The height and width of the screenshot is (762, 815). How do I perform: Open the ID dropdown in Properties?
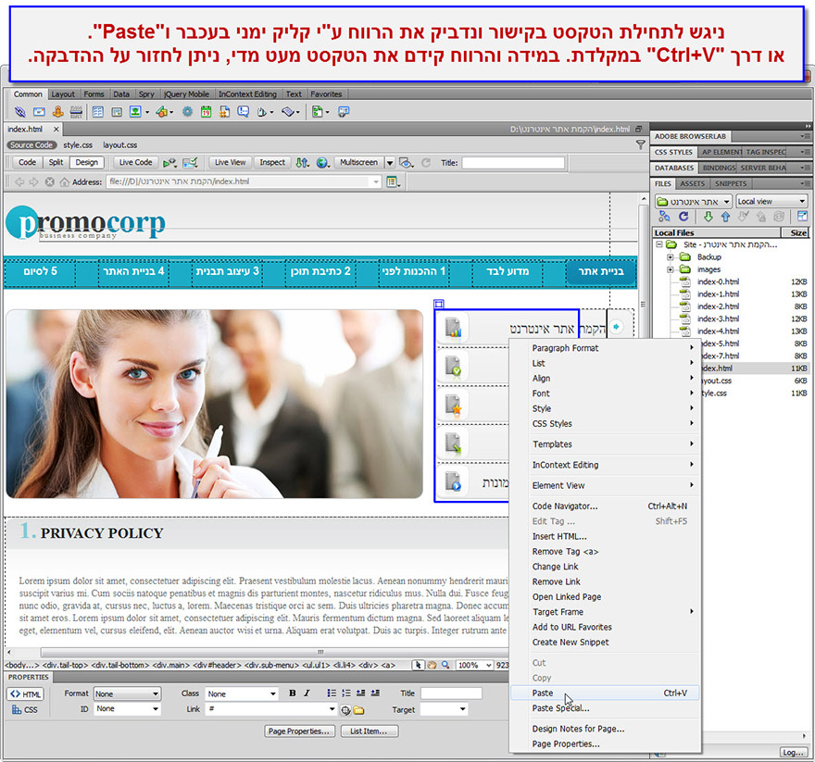[x=128, y=709]
